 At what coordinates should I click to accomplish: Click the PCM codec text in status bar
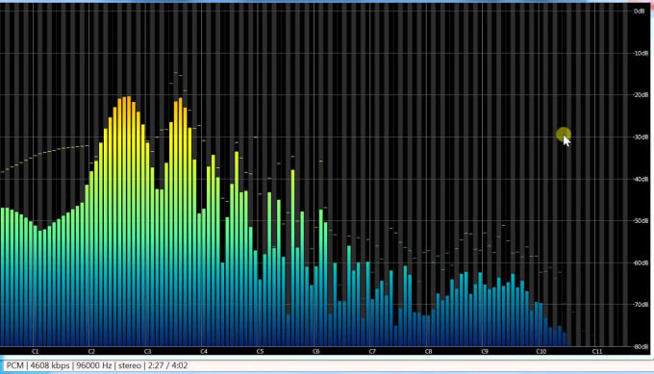15,365
